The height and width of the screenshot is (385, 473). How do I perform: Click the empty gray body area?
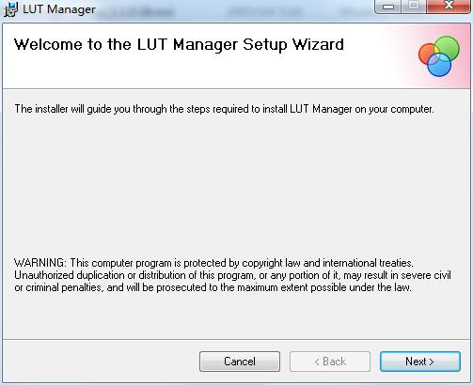(235, 185)
